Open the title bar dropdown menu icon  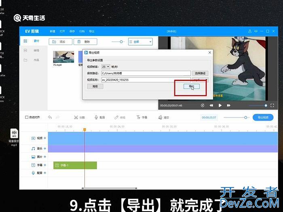(x=256, y=31)
